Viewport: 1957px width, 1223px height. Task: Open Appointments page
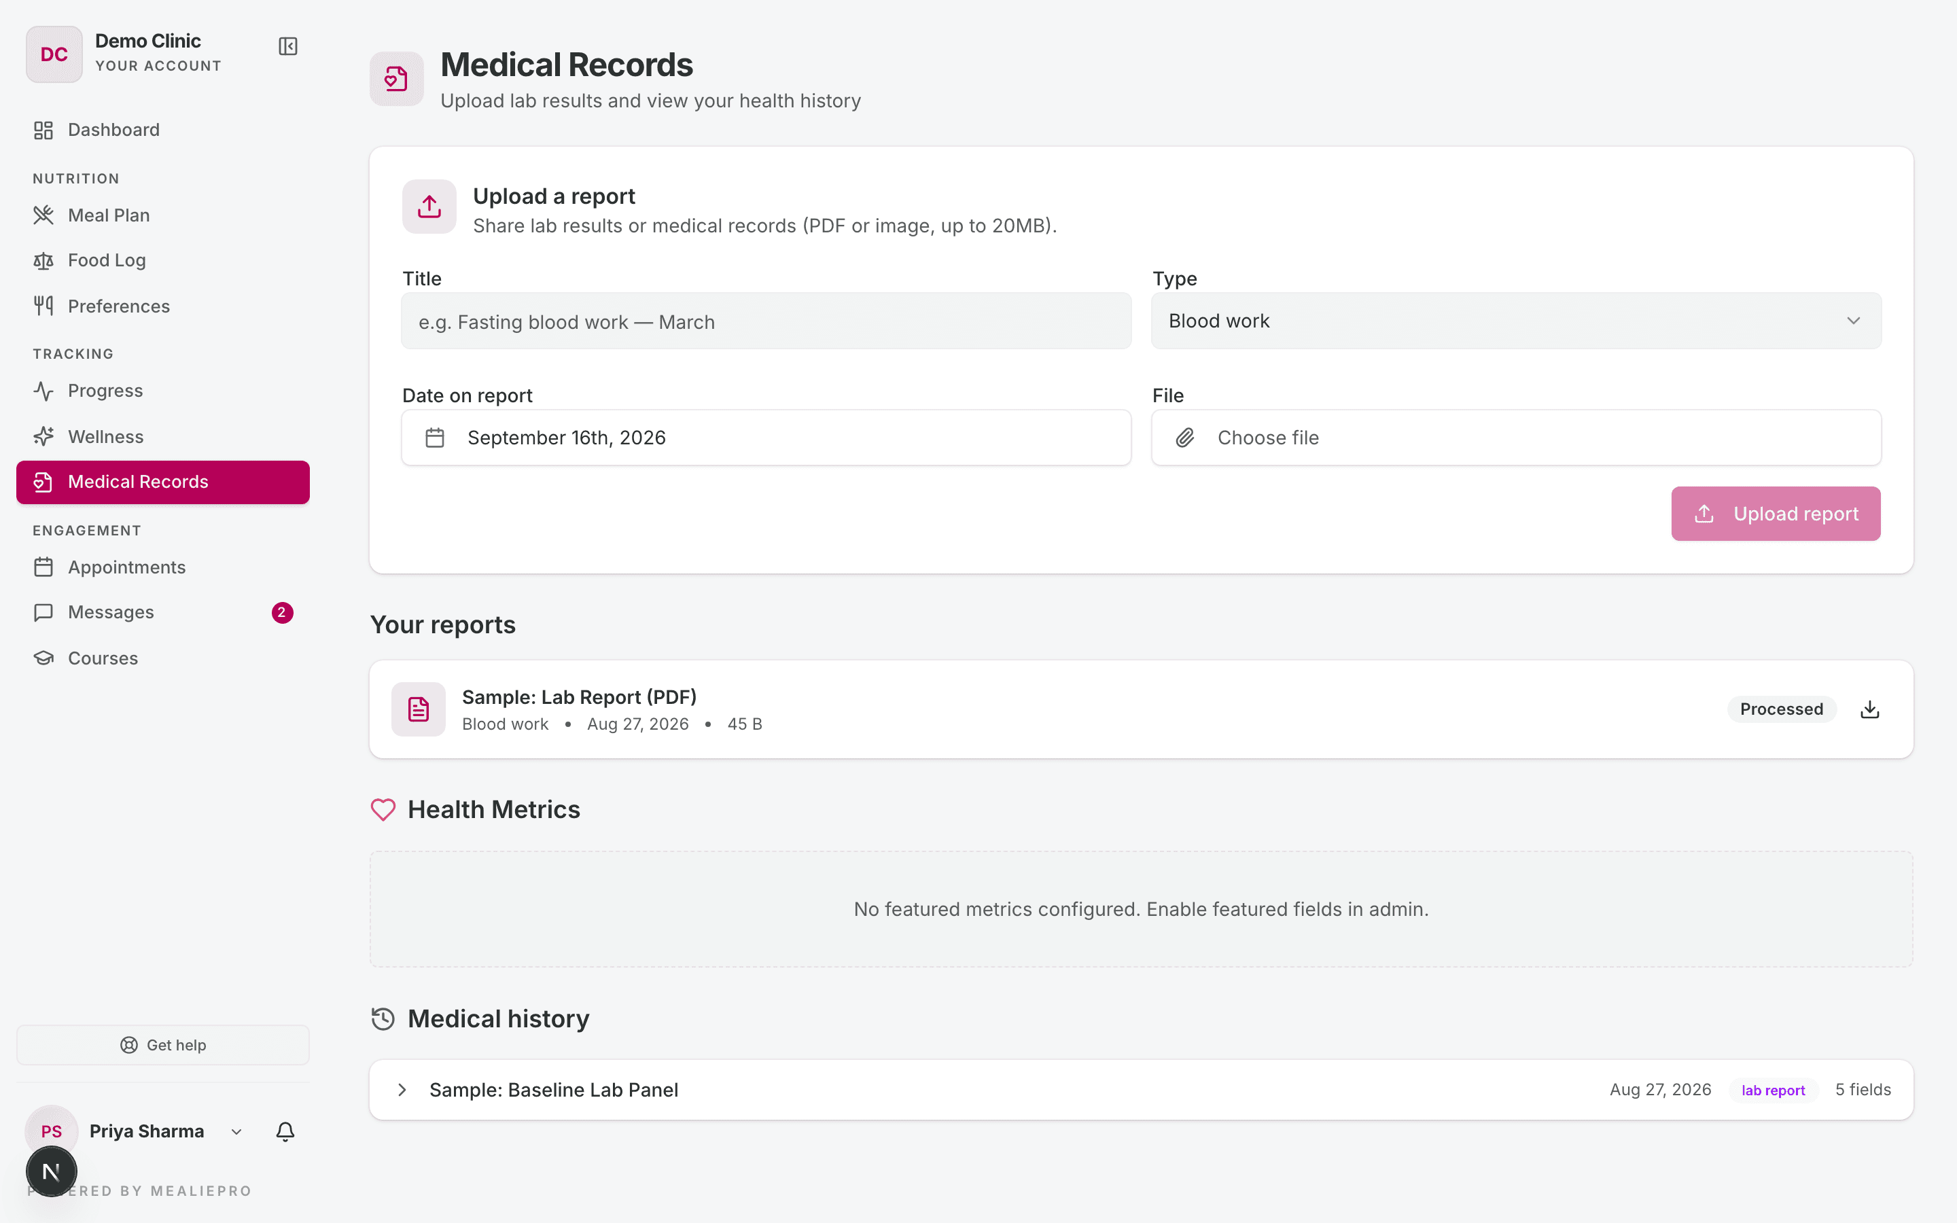(x=162, y=567)
